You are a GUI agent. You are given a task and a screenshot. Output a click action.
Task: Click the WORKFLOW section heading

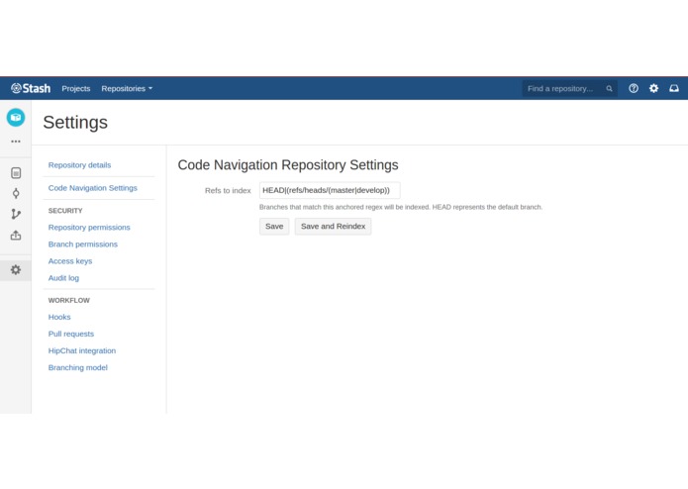coord(69,300)
